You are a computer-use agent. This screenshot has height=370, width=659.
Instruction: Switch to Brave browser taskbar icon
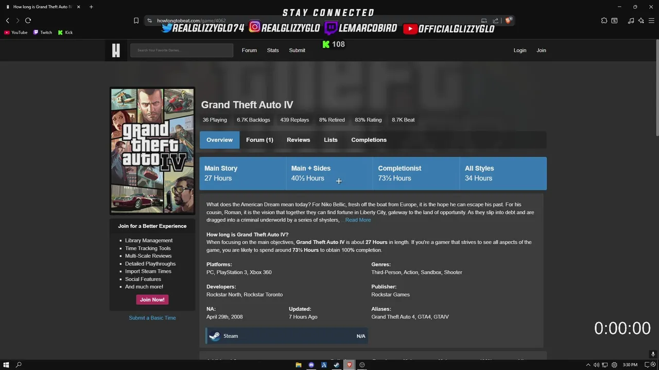[x=349, y=365]
